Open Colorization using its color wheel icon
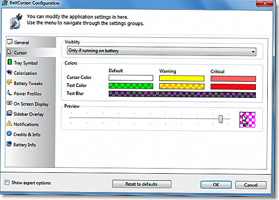 click(9, 72)
